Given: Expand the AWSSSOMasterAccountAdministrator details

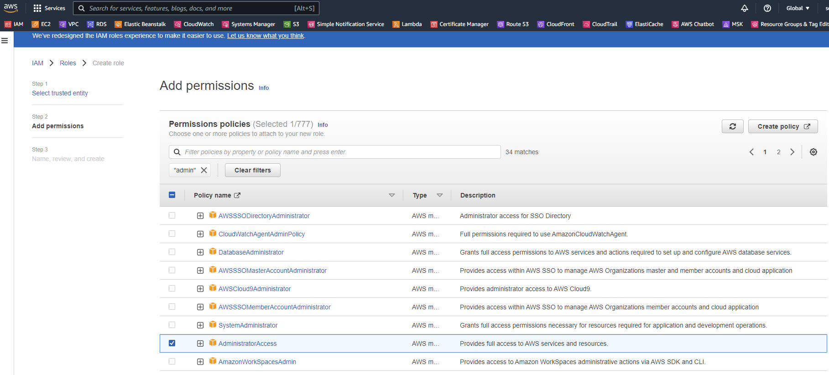Looking at the screenshot, I should tap(200, 271).
